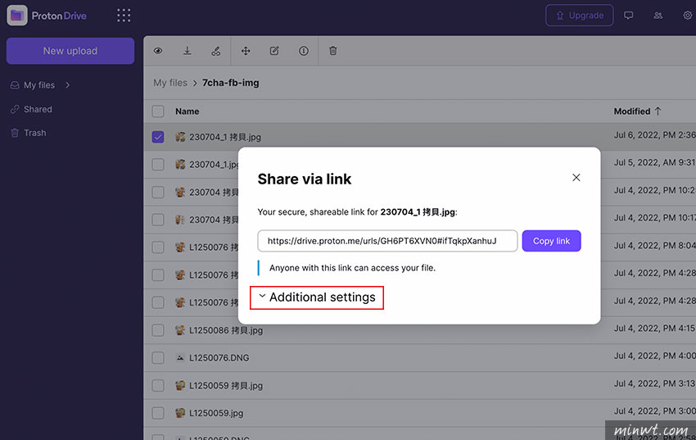The width and height of the screenshot is (696, 440).
Task: Click the Copy link button
Action: point(551,241)
